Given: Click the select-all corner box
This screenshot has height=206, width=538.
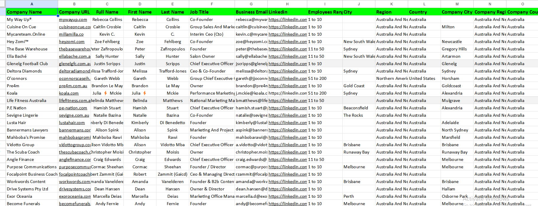Looking at the screenshot, I should 3,4.
